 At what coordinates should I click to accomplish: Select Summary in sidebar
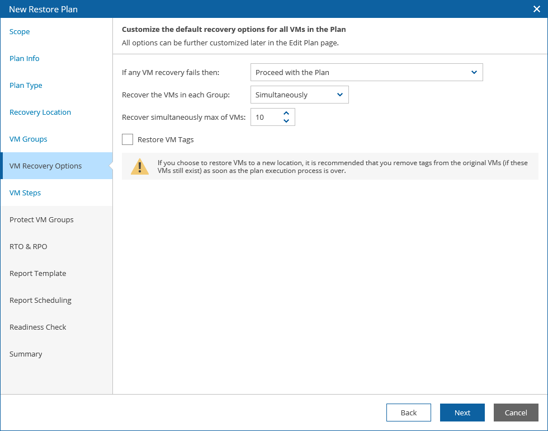[26, 354]
